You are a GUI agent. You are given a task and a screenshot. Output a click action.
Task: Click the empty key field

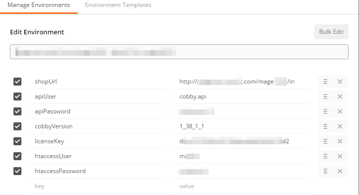(x=97, y=186)
